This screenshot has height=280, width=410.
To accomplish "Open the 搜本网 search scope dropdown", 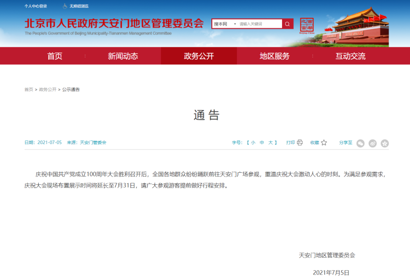I will pyautogui.click(x=225, y=24).
